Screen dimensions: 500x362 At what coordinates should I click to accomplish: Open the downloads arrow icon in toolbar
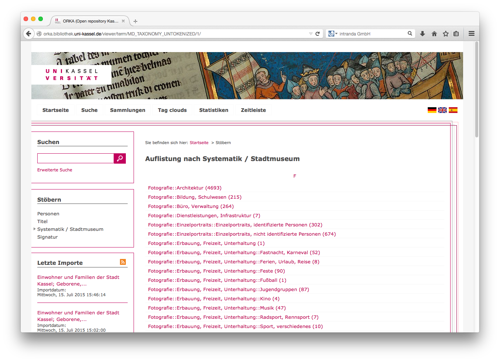(x=423, y=34)
